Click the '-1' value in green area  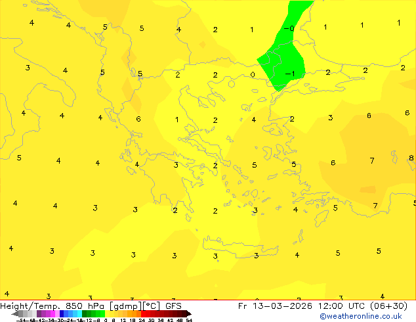pyautogui.click(x=290, y=74)
